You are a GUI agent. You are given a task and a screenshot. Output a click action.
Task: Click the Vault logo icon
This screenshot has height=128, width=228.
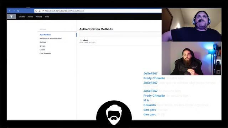point(11,17)
